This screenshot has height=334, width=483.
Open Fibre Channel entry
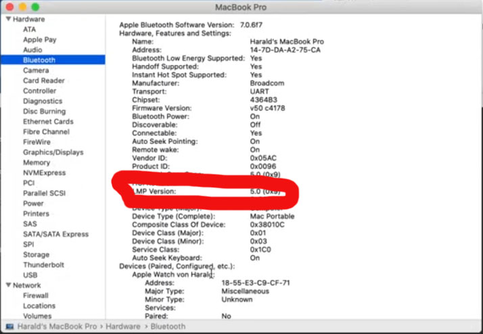tap(47, 132)
